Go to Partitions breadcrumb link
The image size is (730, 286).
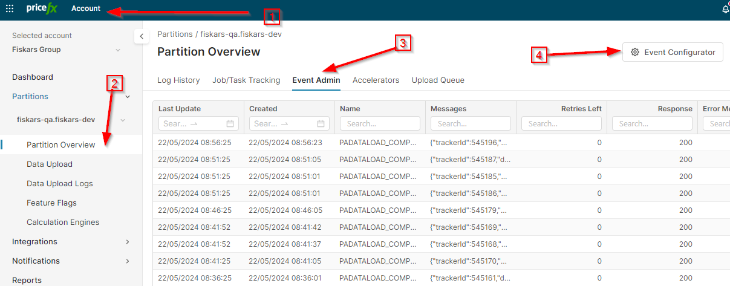tap(174, 34)
